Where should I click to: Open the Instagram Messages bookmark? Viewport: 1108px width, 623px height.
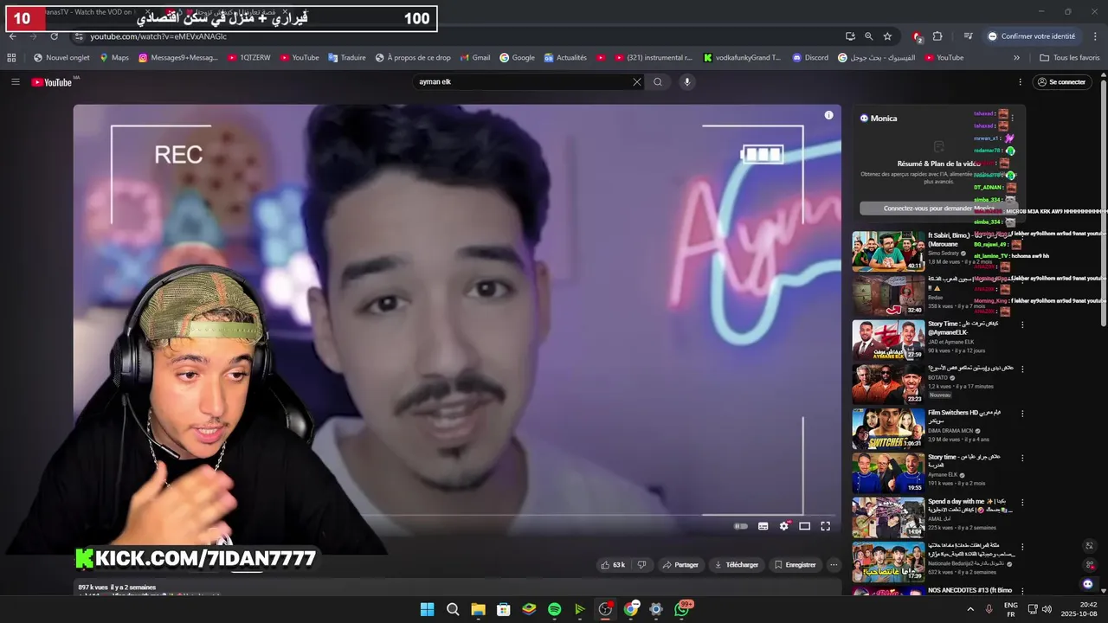[178, 58]
